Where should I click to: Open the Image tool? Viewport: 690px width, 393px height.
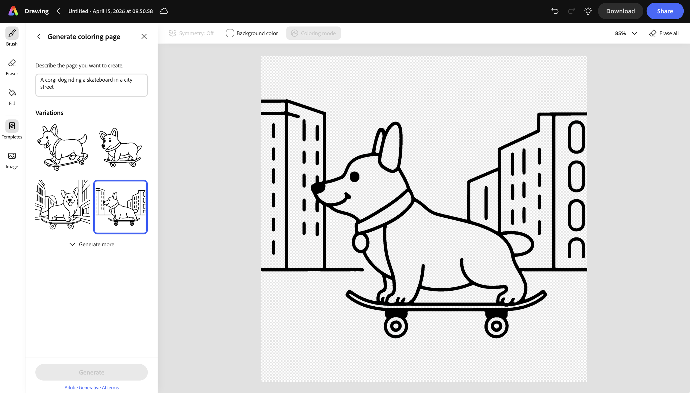coord(12,156)
